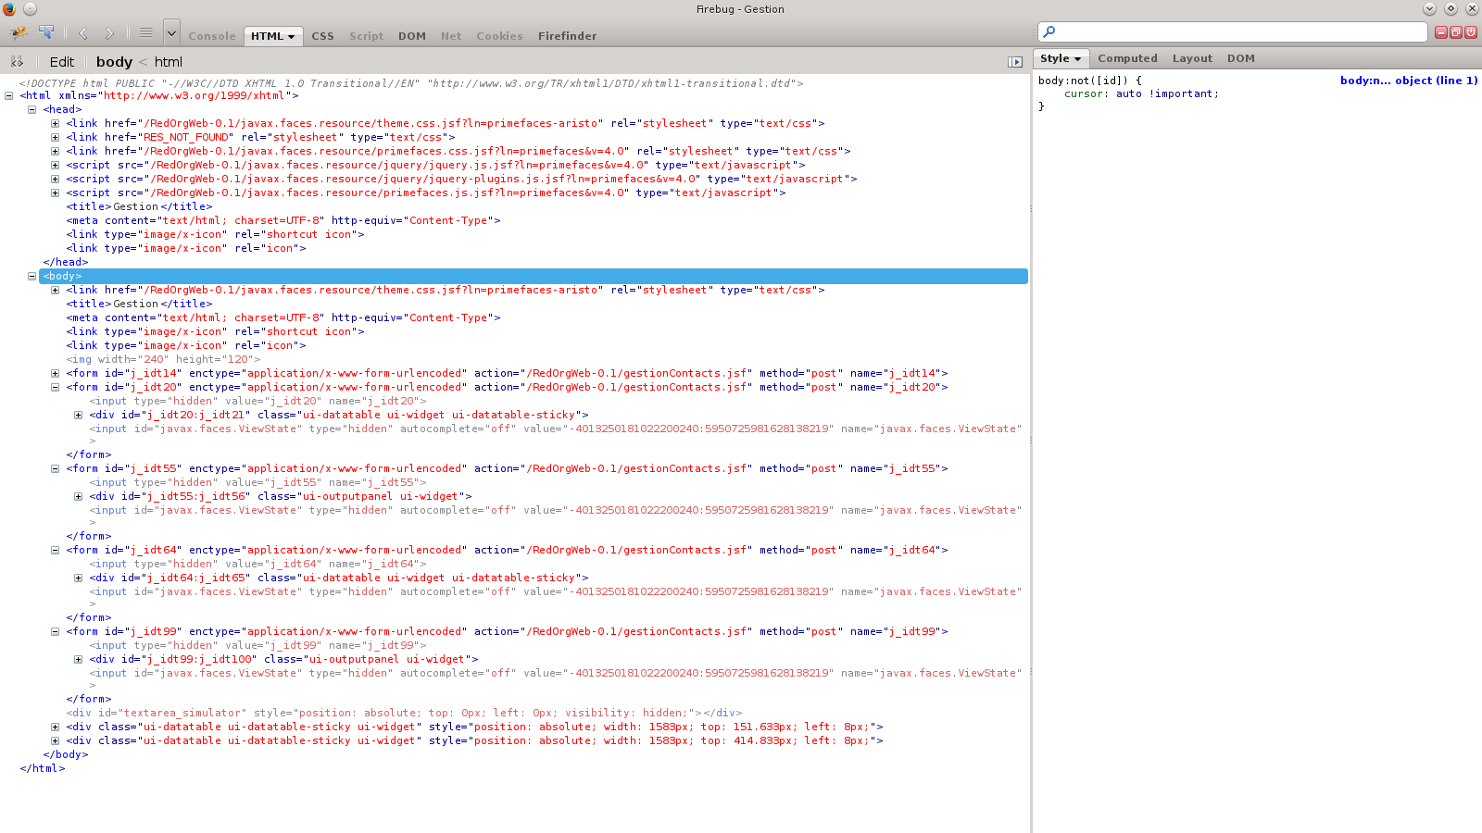Open the command line lines icon
Image resolution: width=1482 pixels, height=833 pixels.
click(x=145, y=33)
